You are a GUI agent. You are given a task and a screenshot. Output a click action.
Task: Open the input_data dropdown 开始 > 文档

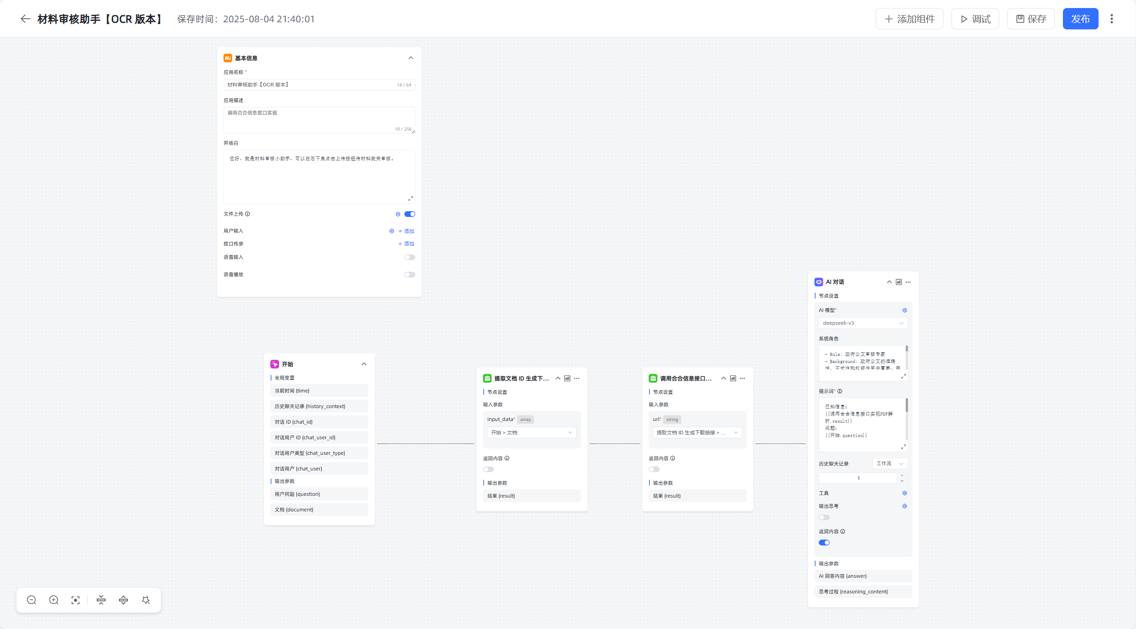(532, 433)
